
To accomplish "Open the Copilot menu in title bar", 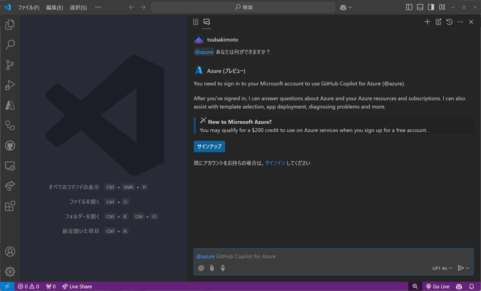I will coord(346,7).
